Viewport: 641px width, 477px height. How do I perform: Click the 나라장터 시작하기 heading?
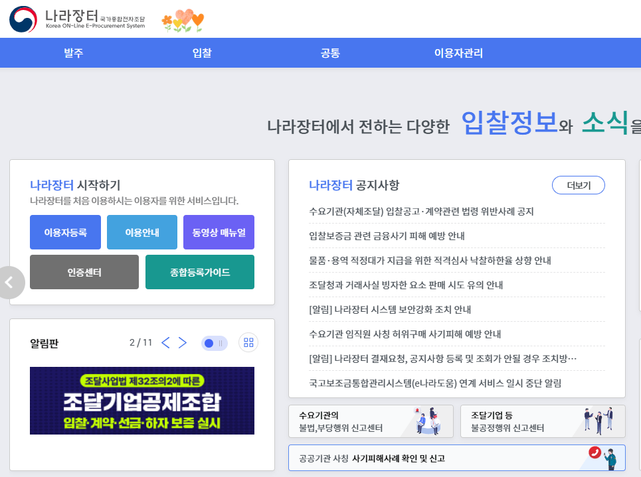click(x=75, y=185)
